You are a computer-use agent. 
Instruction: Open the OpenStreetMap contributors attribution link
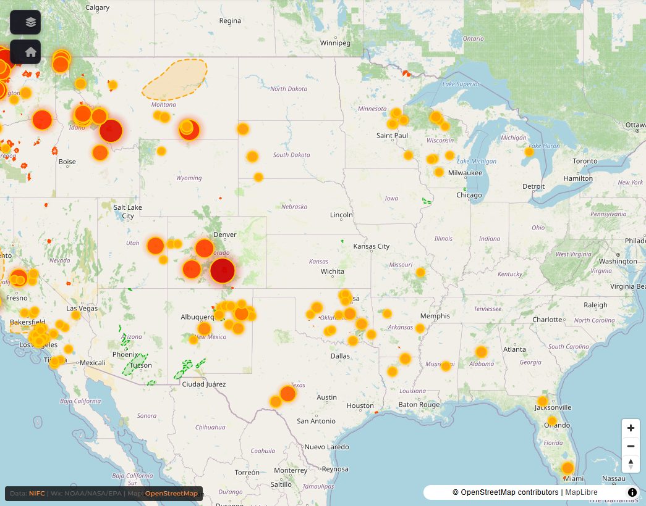click(505, 492)
